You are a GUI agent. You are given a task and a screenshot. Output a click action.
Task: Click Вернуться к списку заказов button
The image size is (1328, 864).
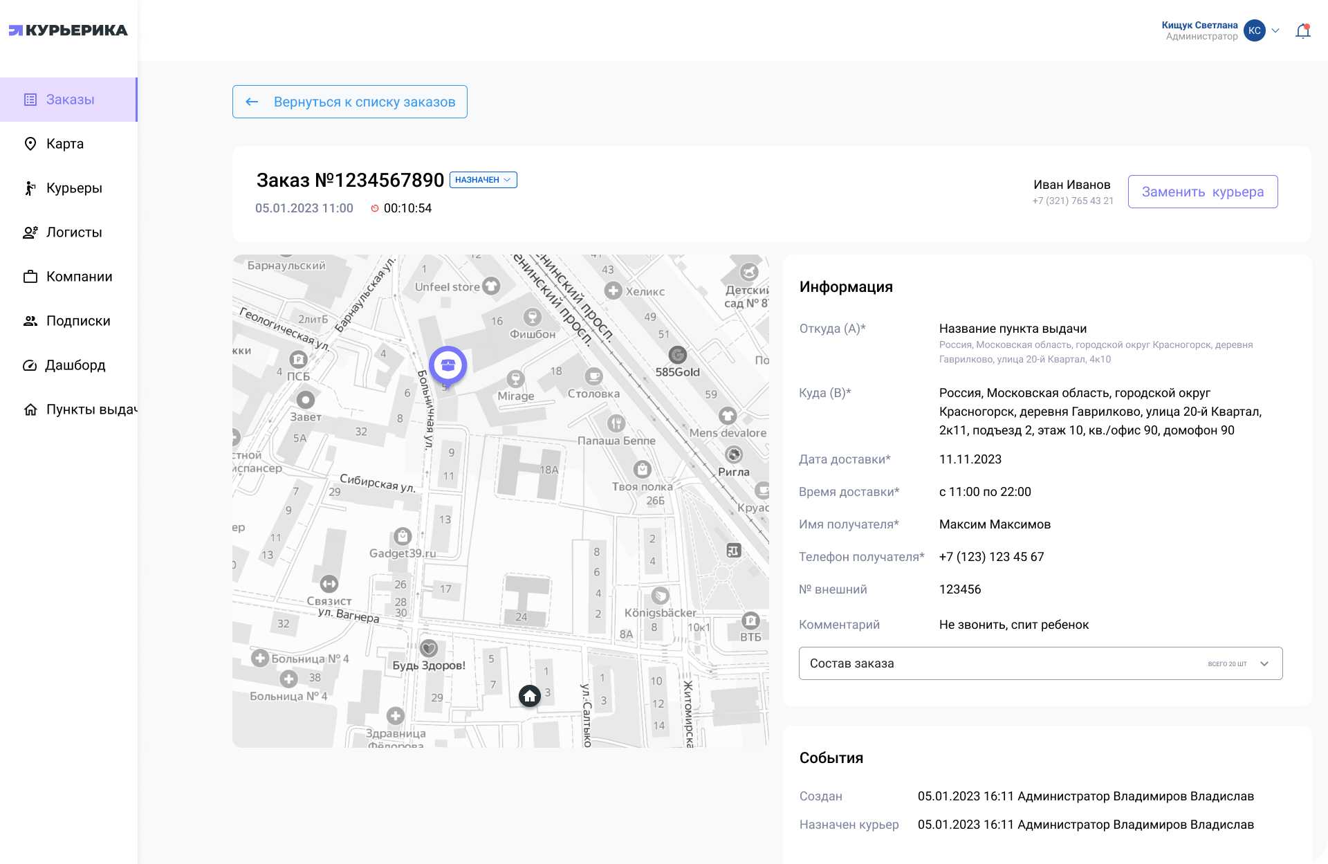click(350, 102)
